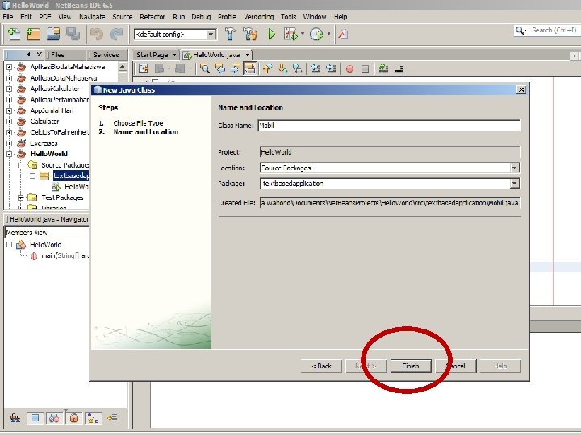The height and width of the screenshot is (435, 581).
Task: Open the default config dropdown
Action: pos(211,35)
